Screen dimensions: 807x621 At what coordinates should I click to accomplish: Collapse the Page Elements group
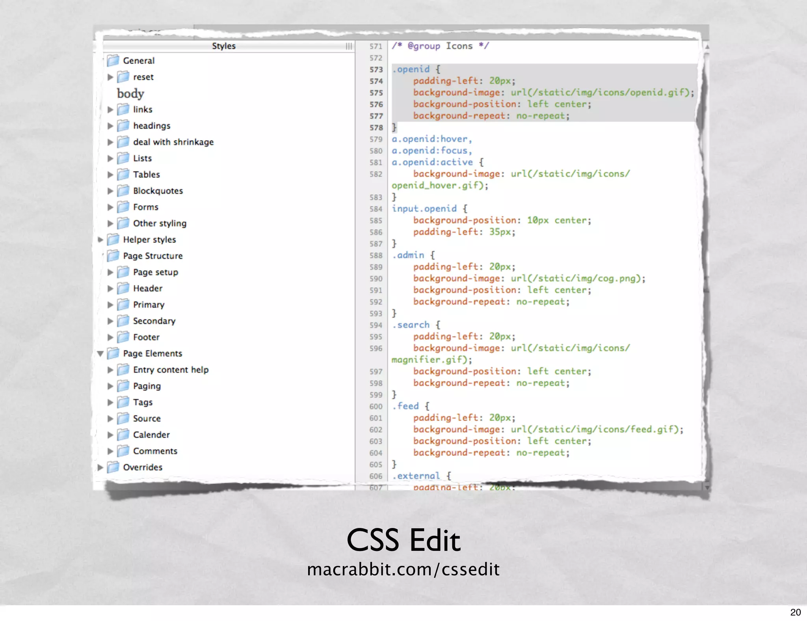click(100, 353)
